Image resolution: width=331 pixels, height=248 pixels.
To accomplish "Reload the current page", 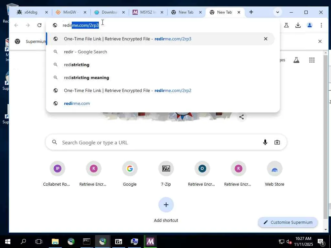I will pyautogui.click(x=39, y=25).
